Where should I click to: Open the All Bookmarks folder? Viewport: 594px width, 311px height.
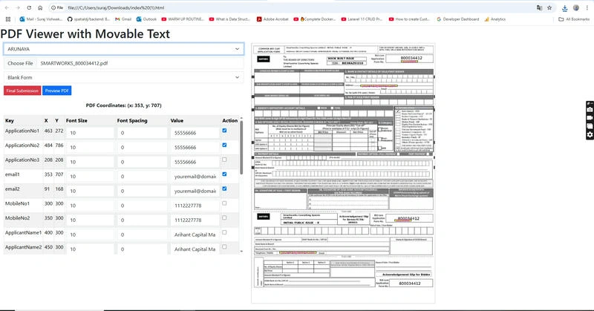tap(574, 19)
